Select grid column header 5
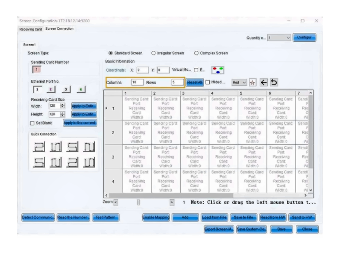The width and height of the screenshot is (340, 255). pyautogui.click(x=252, y=93)
